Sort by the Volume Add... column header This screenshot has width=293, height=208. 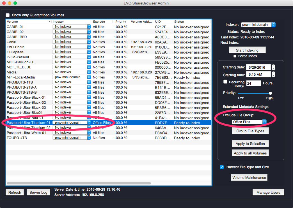(x=141, y=22)
